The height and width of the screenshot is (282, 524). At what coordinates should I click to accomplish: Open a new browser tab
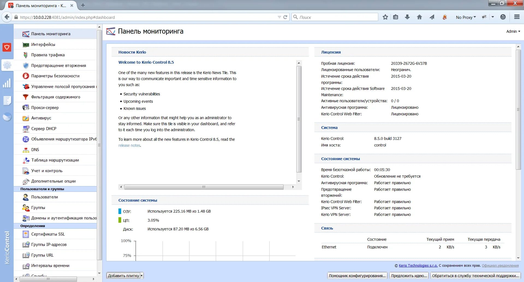83,5
